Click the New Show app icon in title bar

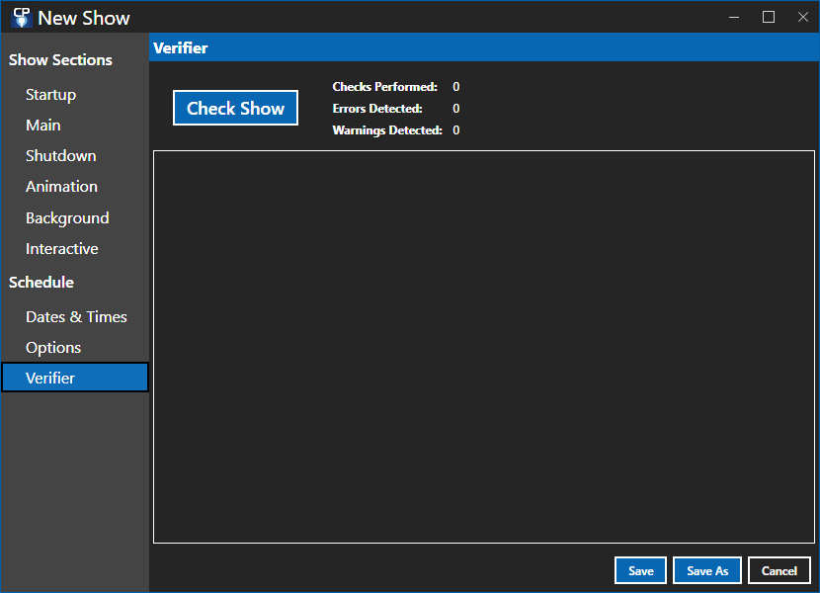[21, 17]
